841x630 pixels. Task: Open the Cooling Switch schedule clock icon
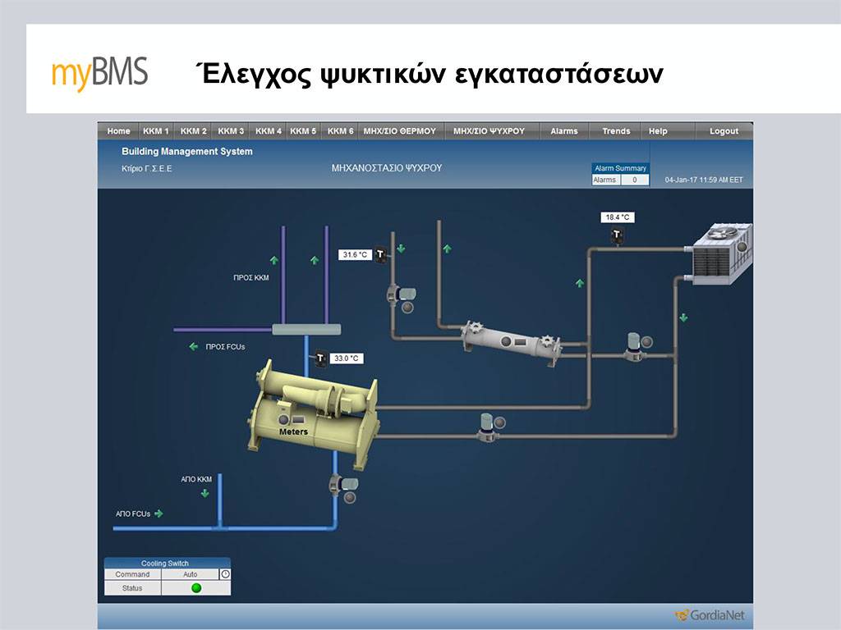pyautogui.click(x=225, y=574)
